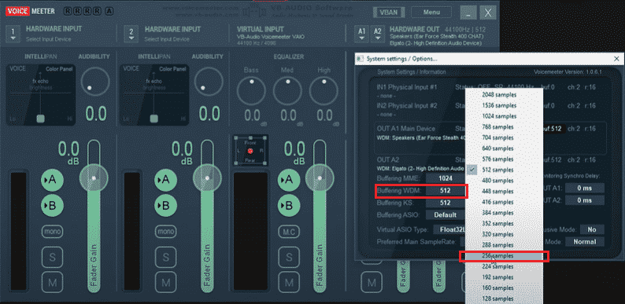Click the Front/Rear surround panning pad
Screen dimensions: 625x304
click(250, 150)
